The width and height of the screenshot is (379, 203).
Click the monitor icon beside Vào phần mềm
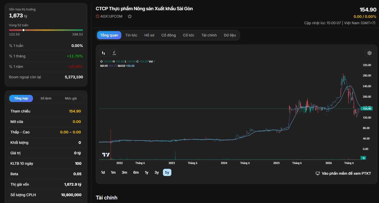[318, 173]
